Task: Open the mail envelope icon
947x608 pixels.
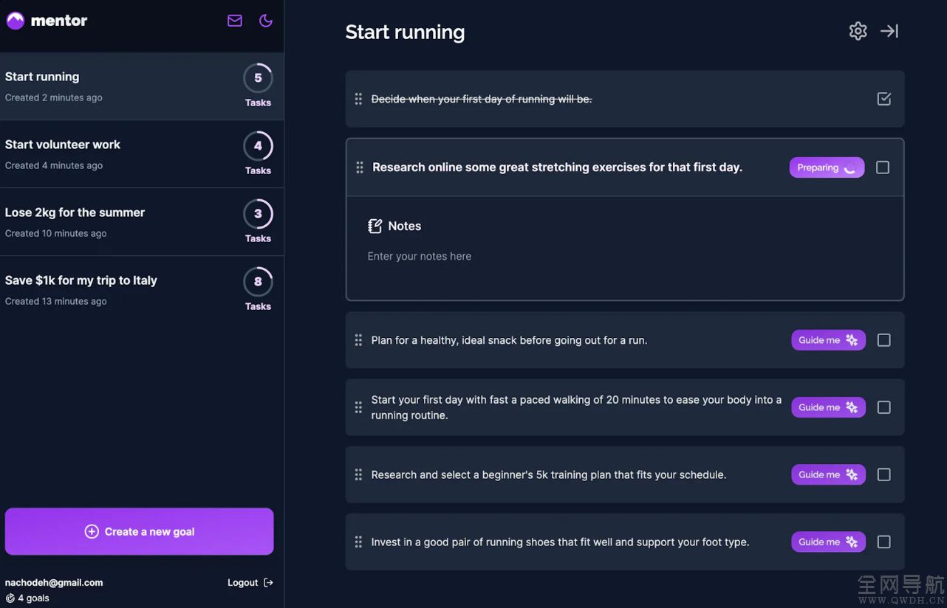Action: coord(235,21)
